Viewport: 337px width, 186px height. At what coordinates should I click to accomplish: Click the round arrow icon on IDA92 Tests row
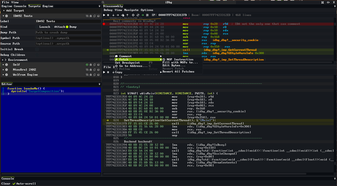(x=98, y=16)
